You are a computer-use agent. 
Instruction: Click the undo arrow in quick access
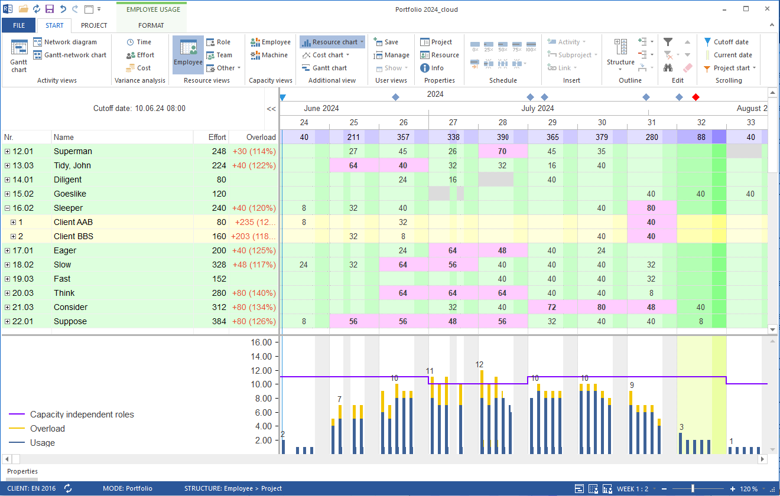(63, 9)
